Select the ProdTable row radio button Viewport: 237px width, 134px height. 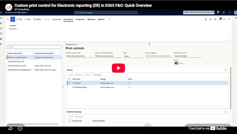coord(69,83)
